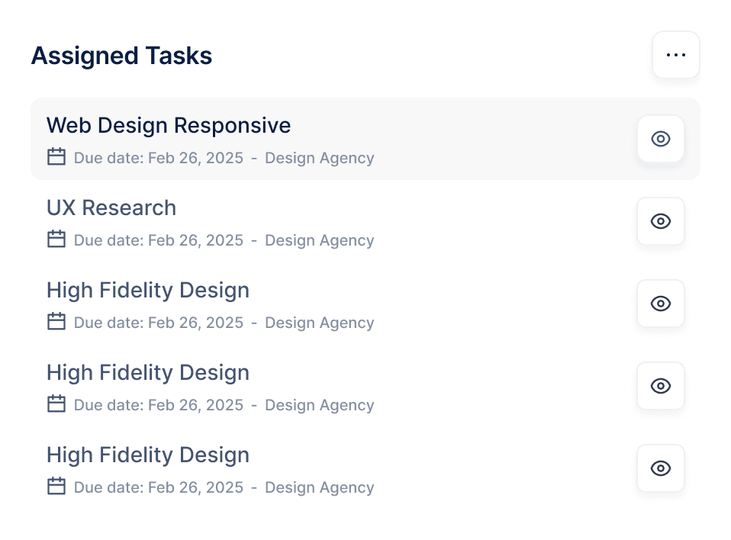
Task: Expand options via the ellipsis control
Action: click(x=676, y=54)
